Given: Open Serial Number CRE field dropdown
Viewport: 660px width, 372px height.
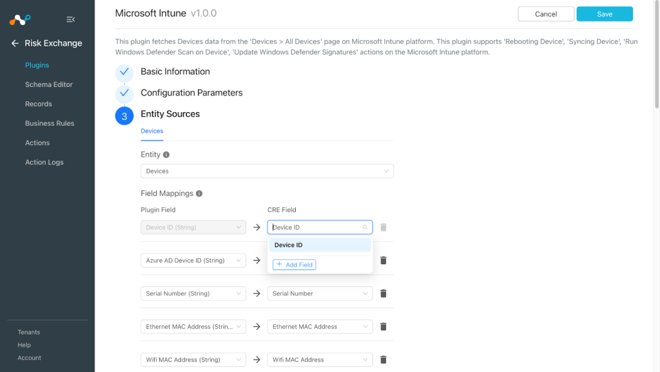Looking at the screenshot, I should pyautogui.click(x=320, y=294).
